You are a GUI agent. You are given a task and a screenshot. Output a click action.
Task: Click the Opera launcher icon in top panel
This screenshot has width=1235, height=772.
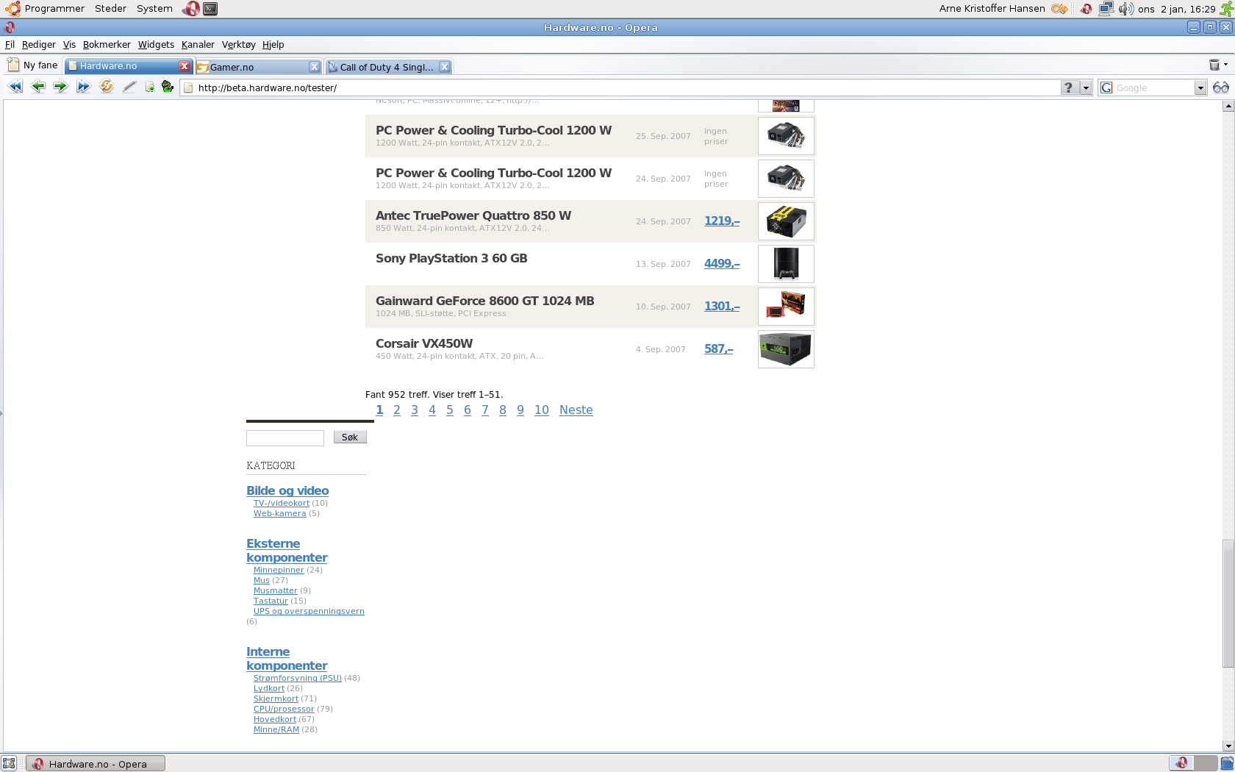[x=191, y=9]
